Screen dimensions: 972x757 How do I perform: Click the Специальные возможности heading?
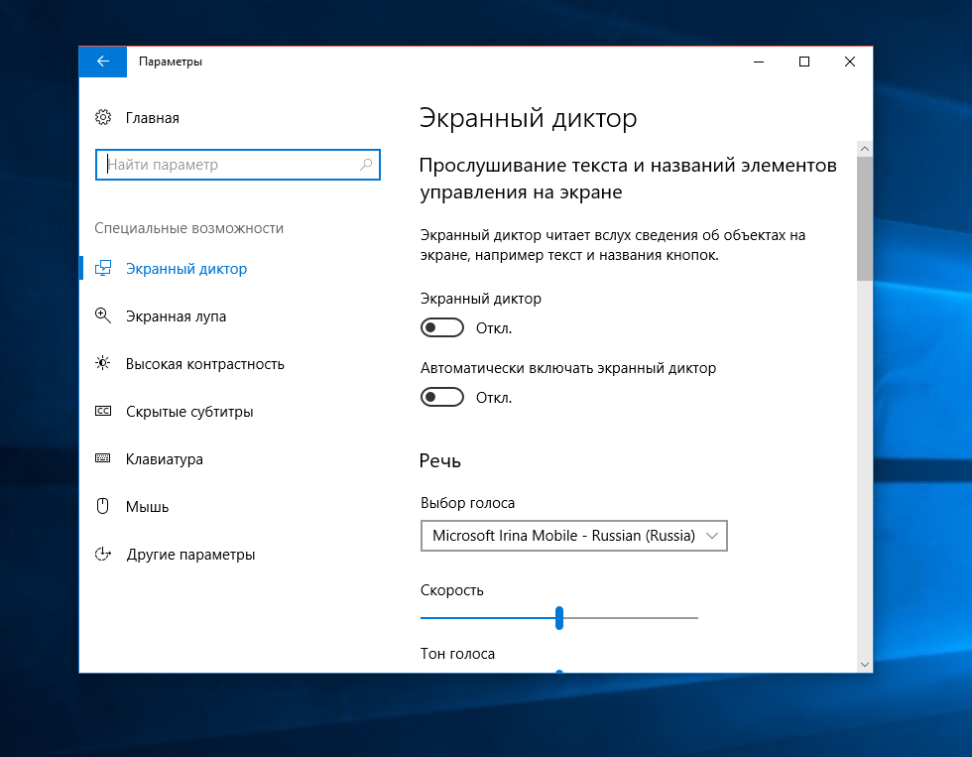[x=189, y=228]
